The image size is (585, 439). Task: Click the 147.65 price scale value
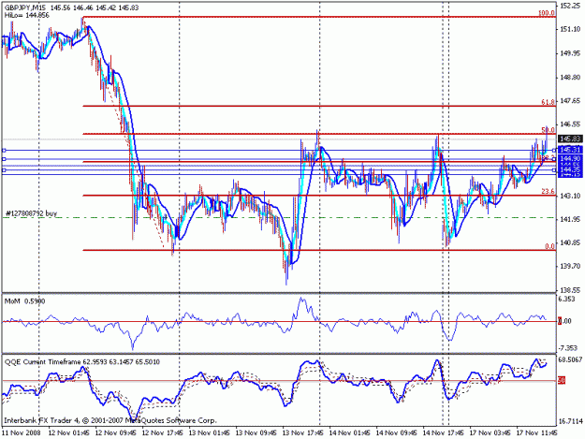pyautogui.click(x=571, y=101)
